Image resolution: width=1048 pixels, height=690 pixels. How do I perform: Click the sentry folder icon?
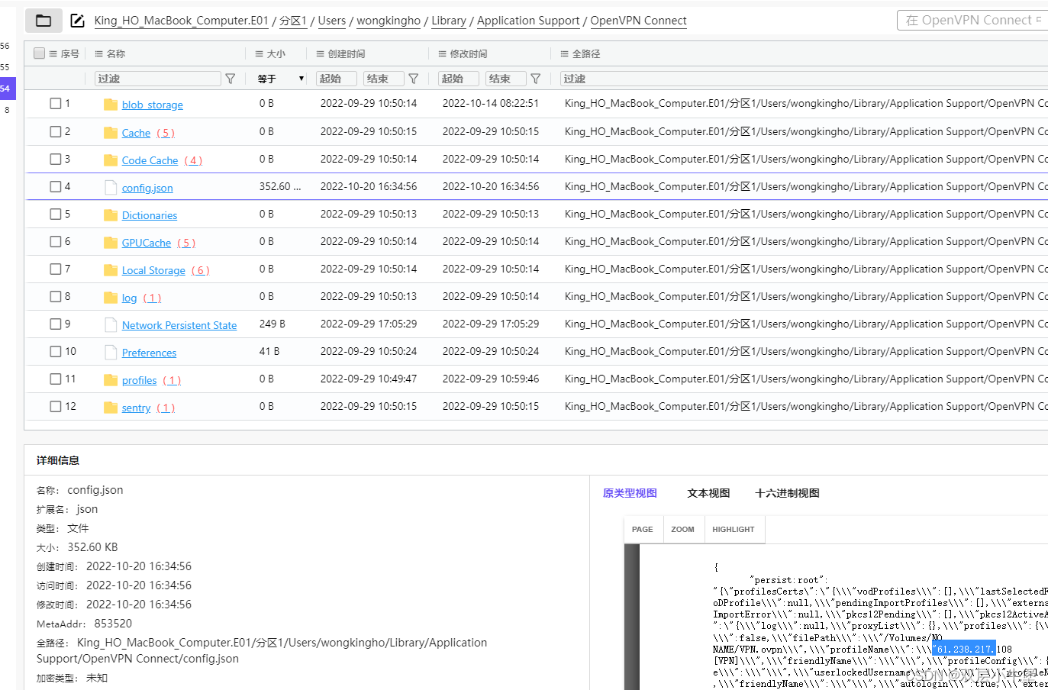click(111, 408)
